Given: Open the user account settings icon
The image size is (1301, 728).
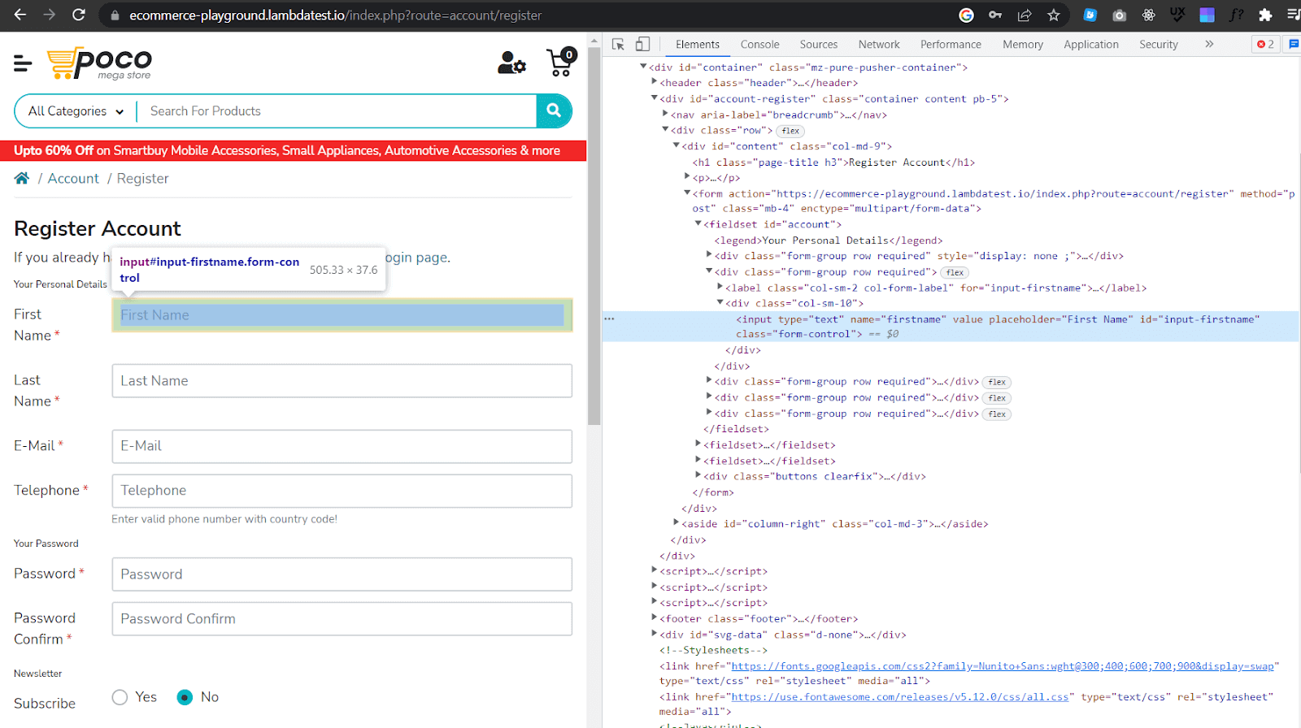Looking at the screenshot, I should click(511, 63).
